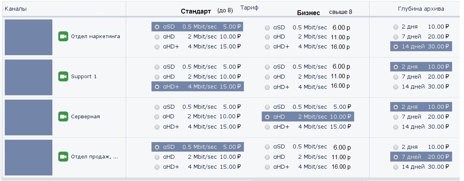Click the Стандарт tariff column header
Image resolution: width=464 pixels, height=181 pixels.
coord(196,12)
